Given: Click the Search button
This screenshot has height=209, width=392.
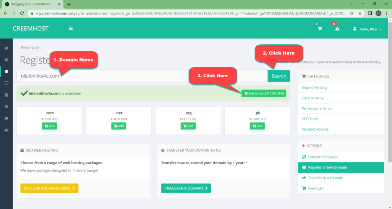Looking at the screenshot, I should tap(279, 76).
